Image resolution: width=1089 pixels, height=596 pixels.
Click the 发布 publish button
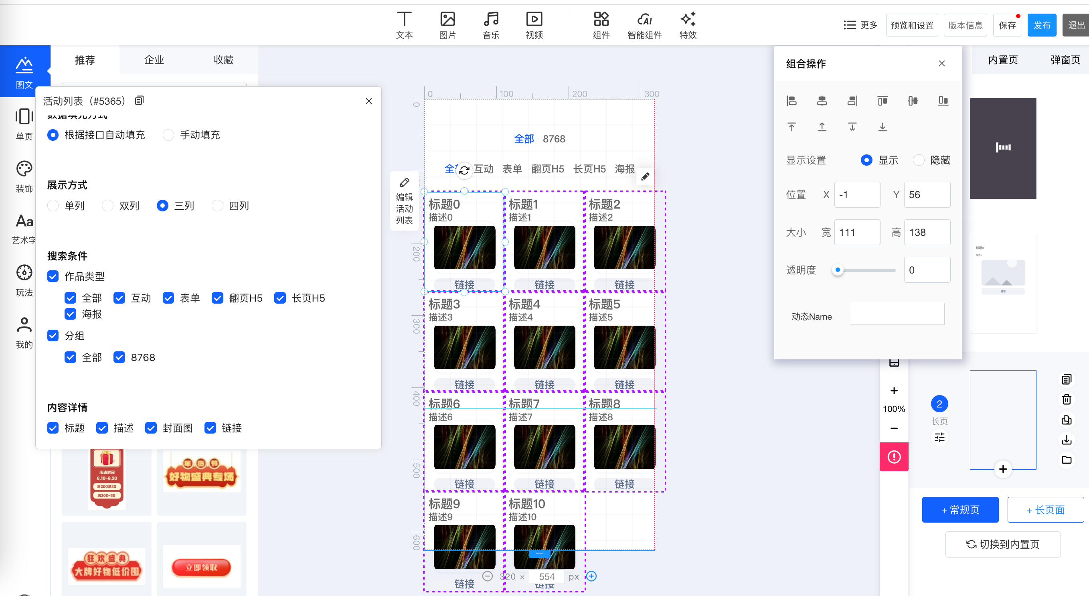click(x=1041, y=25)
